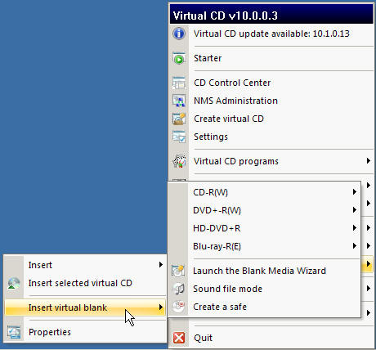Quit Virtual CD
Screen dimensions: 376x350
(x=271, y=338)
